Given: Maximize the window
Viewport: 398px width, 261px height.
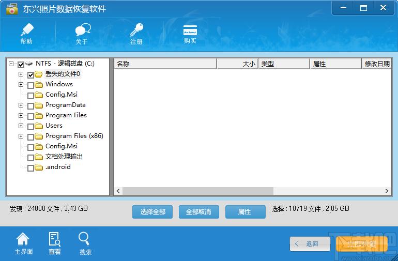Looking at the screenshot, I should coord(363,8).
